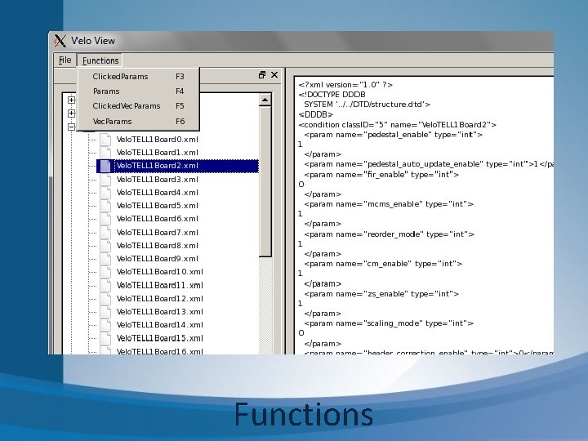
Task: Select VeloTELL1Board5.xml file
Action: click(157, 206)
